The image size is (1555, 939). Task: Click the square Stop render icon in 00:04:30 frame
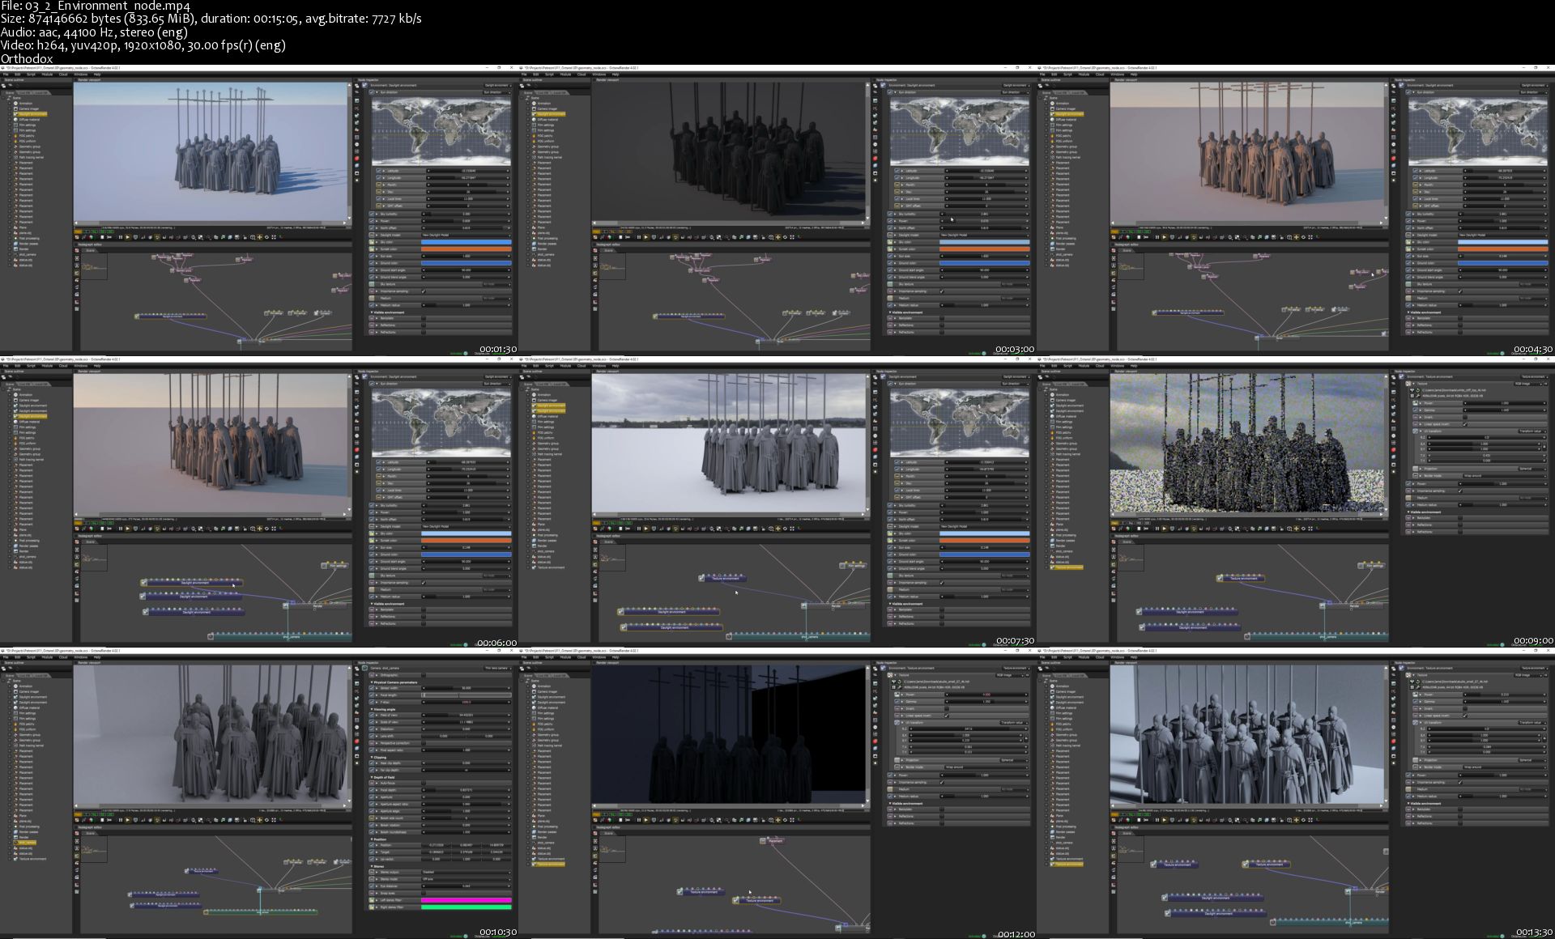click(1140, 237)
